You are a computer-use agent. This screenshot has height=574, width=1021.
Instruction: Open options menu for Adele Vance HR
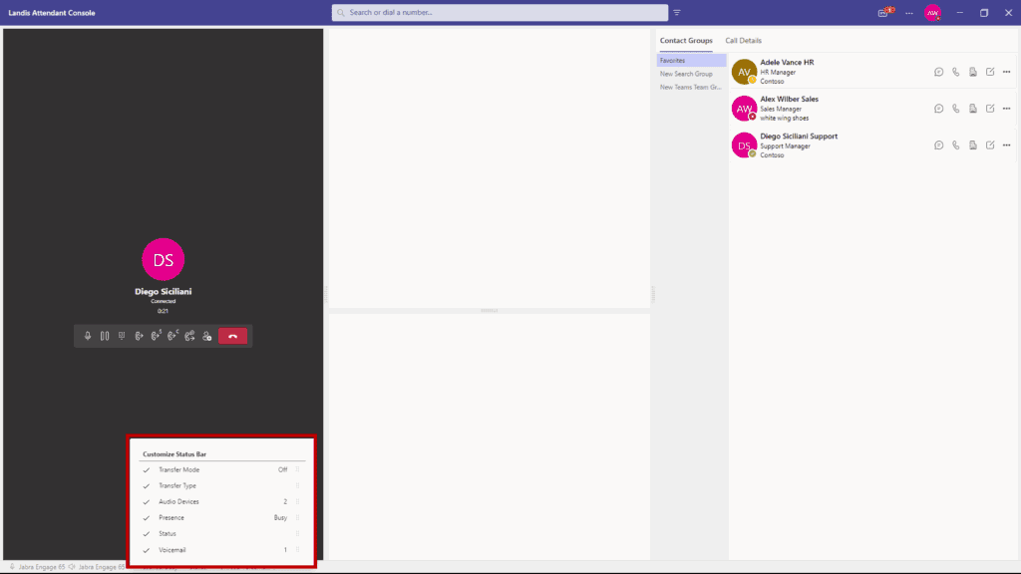pos(1006,72)
